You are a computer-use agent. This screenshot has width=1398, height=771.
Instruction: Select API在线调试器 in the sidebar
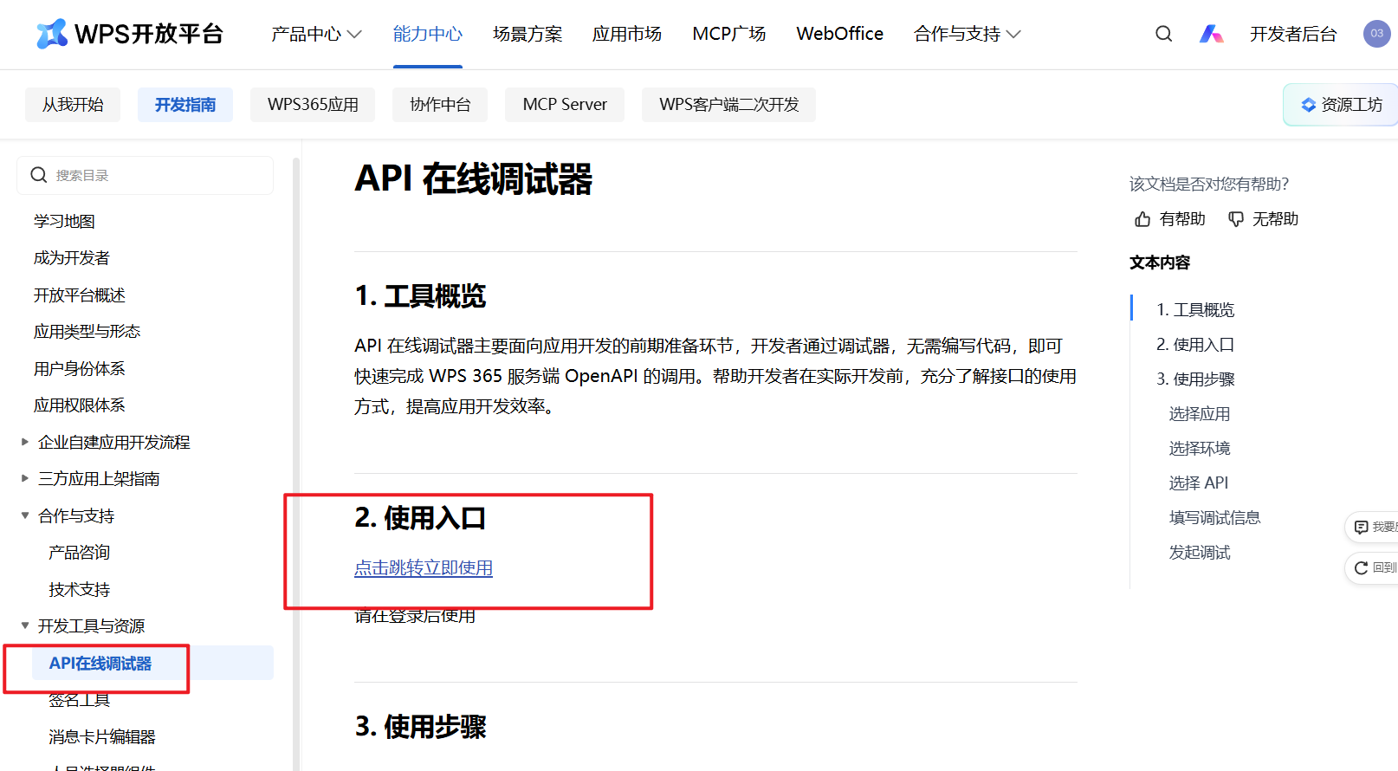tap(152, 664)
